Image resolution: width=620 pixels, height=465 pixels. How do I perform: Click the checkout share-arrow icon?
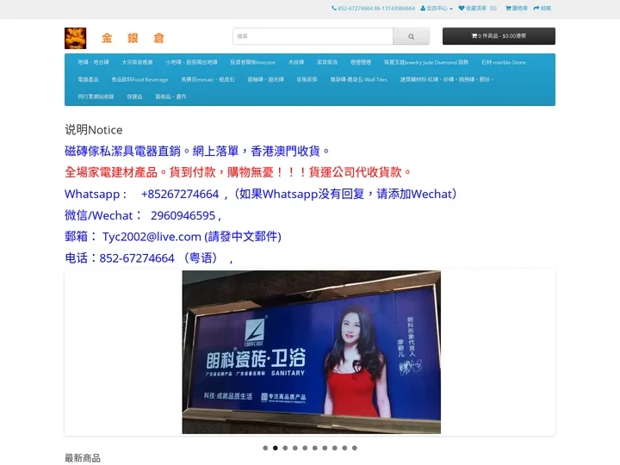(x=536, y=8)
